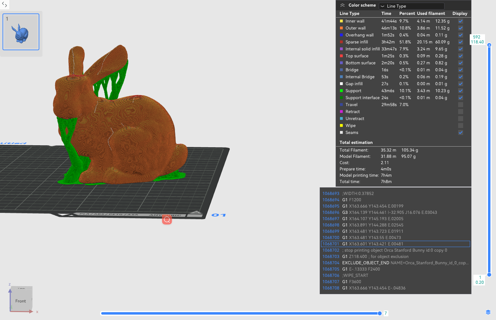Click the Overhang wall blue swatch
The height and width of the screenshot is (320, 496).
(x=341, y=35)
